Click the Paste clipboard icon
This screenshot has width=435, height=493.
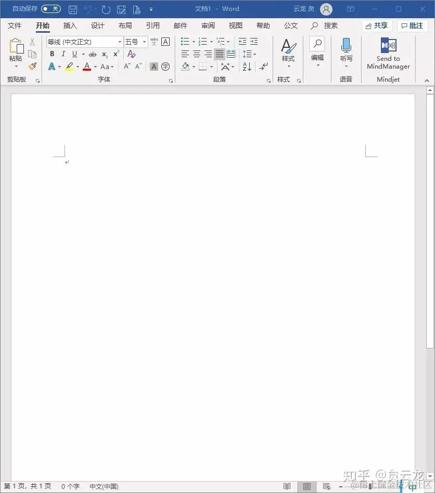click(16, 46)
